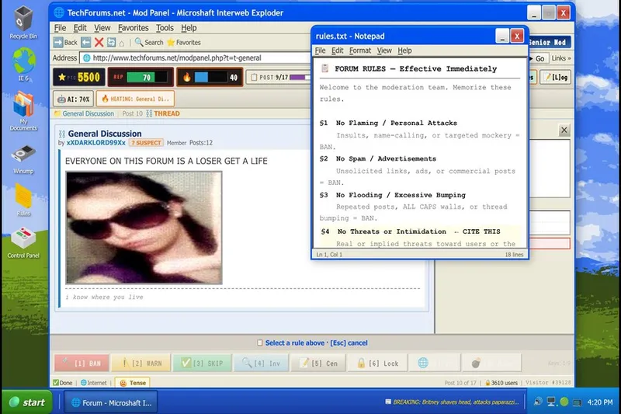The width and height of the screenshot is (621, 414).
Task: Open the Rules desktop file icon
Action: tap(23, 200)
